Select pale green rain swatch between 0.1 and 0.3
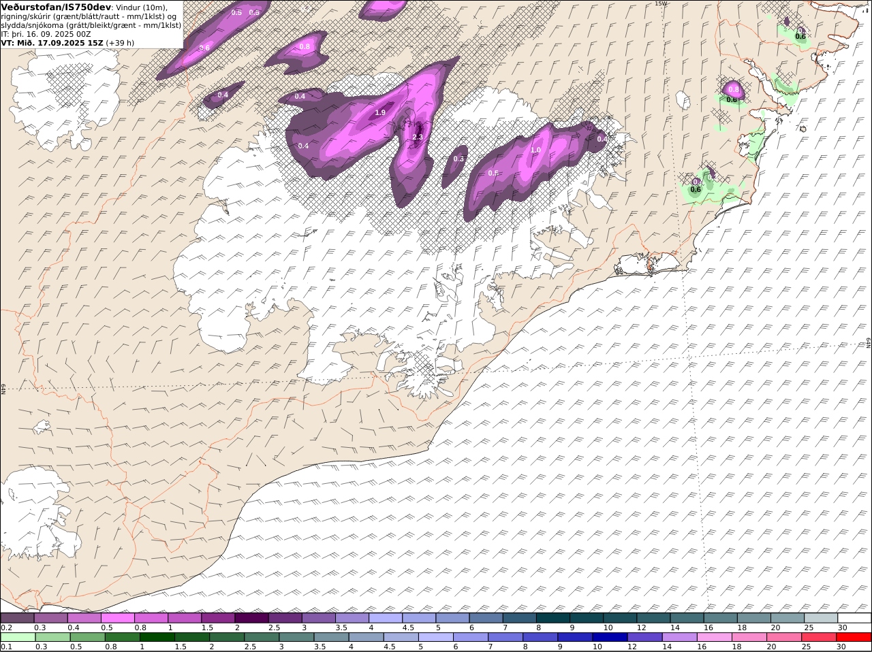This screenshot has width=872, height=652. 18,638
